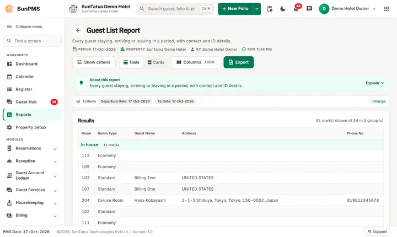
Task: Click the Dashboard sidebar icon
Action: point(9,64)
